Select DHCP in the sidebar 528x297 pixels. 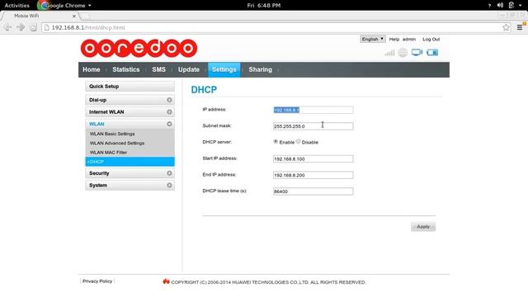pyautogui.click(x=130, y=162)
